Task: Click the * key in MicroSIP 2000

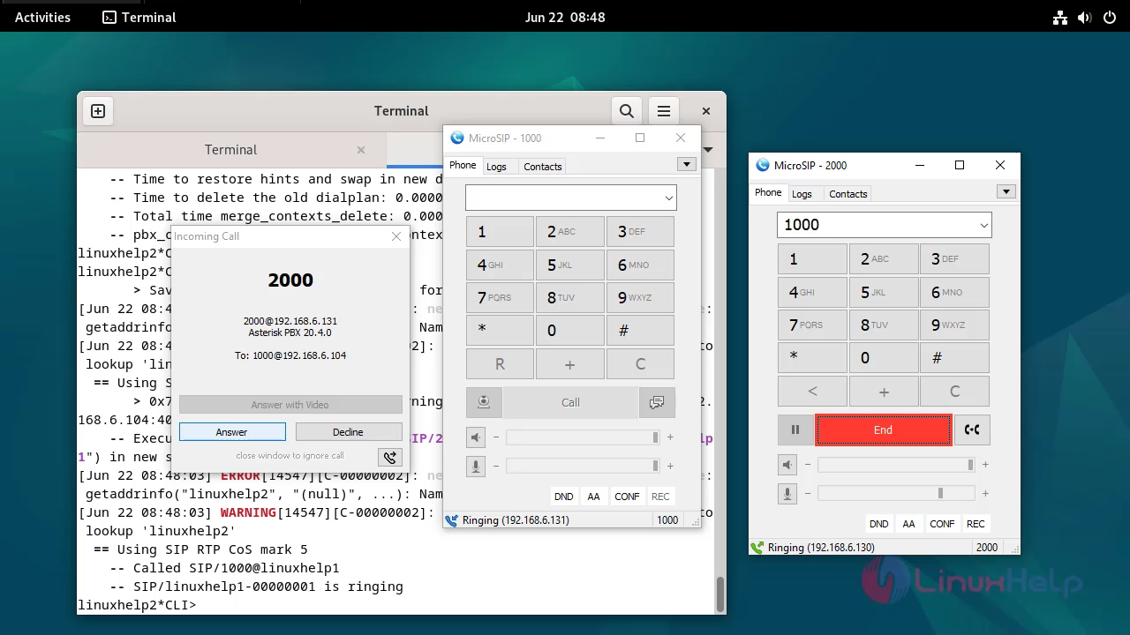Action: pyautogui.click(x=812, y=358)
